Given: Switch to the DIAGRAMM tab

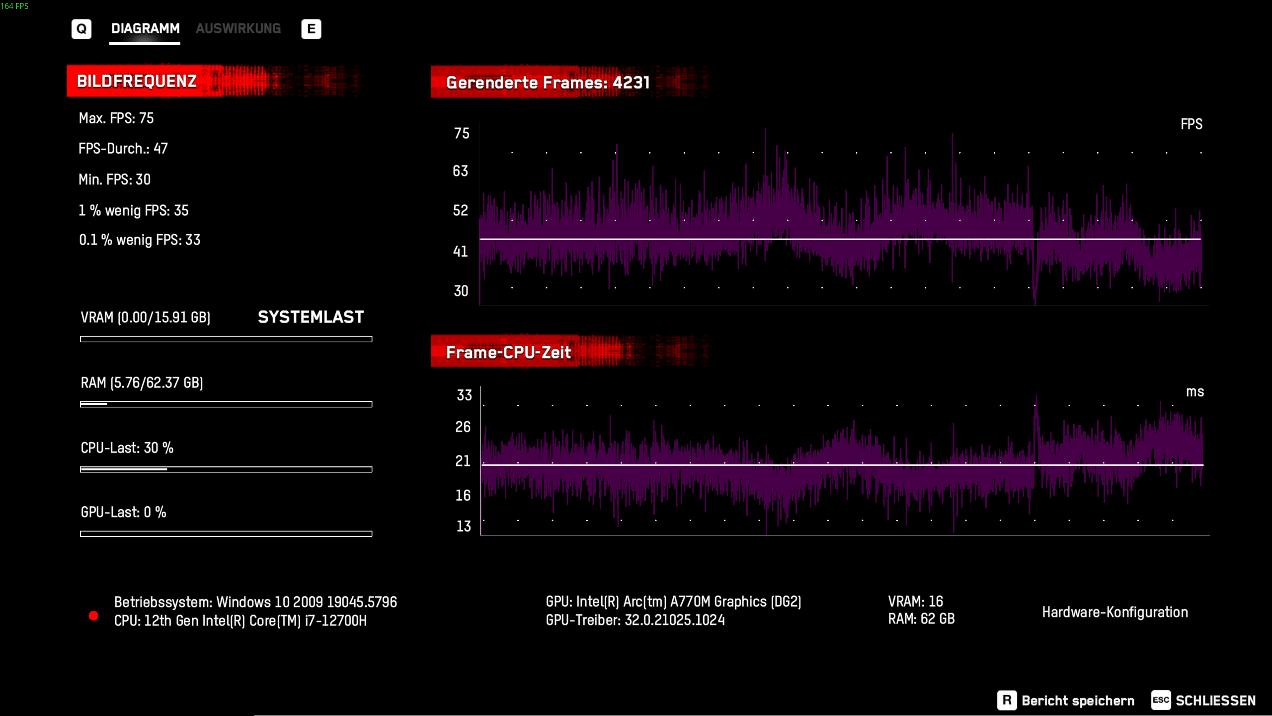Looking at the screenshot, I should (x=145, y=29).
